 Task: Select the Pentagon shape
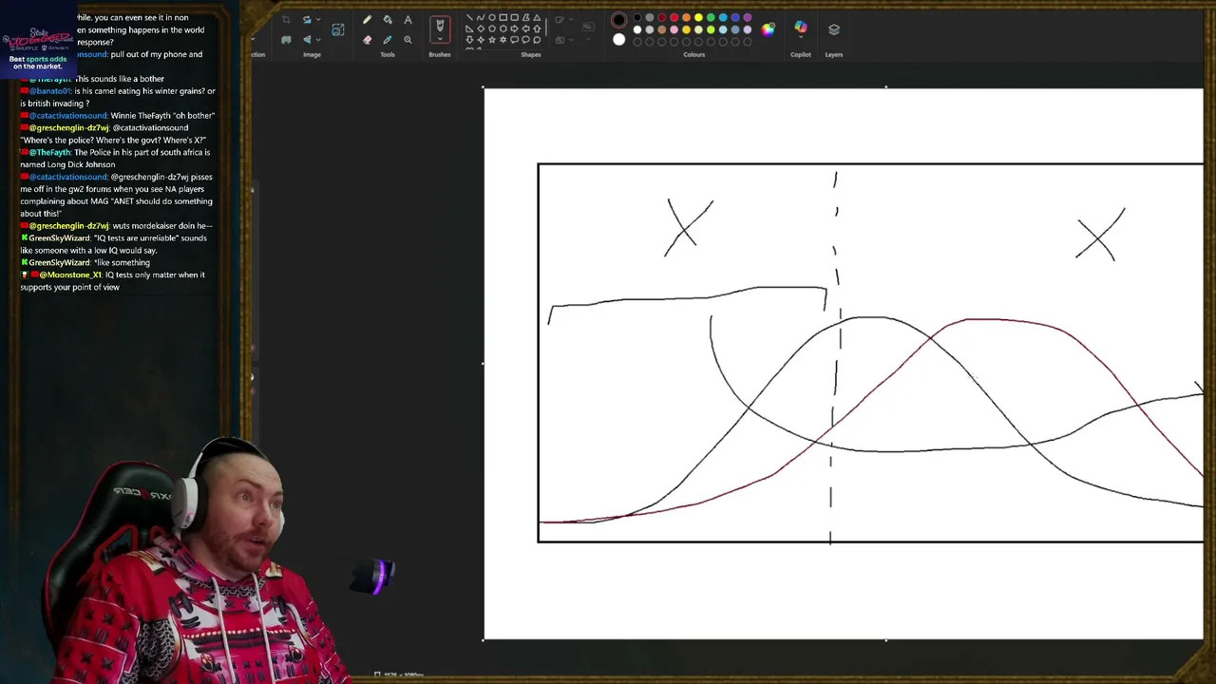click(492, 28)
